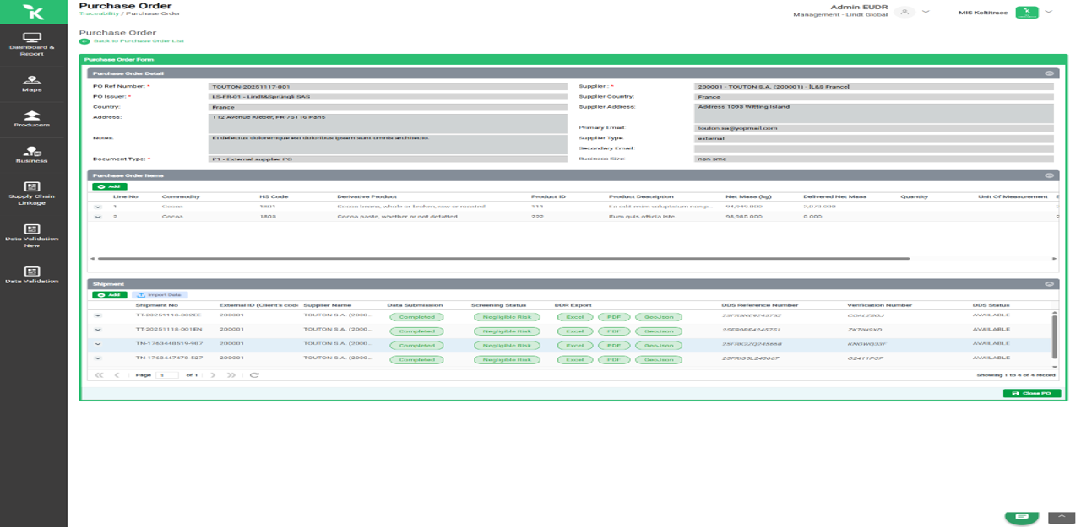
Task: Click the Close PO button
Action: [1032, 394]
